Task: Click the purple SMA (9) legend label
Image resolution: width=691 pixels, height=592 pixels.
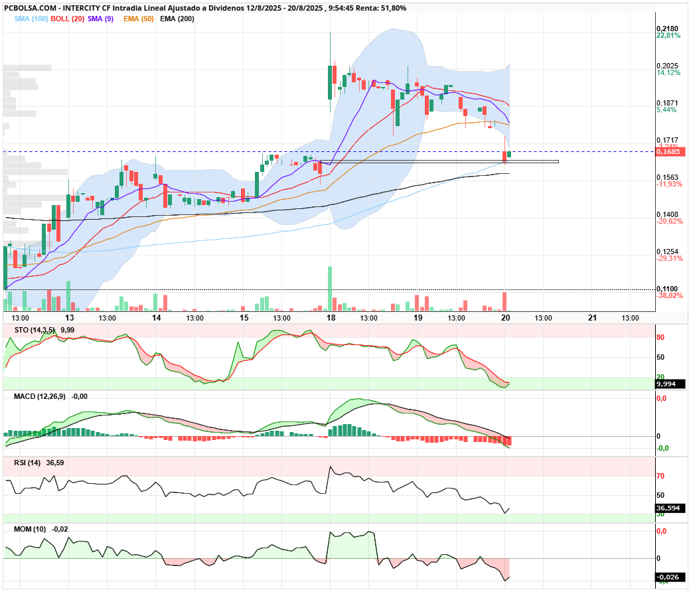Action: [100, 19]
